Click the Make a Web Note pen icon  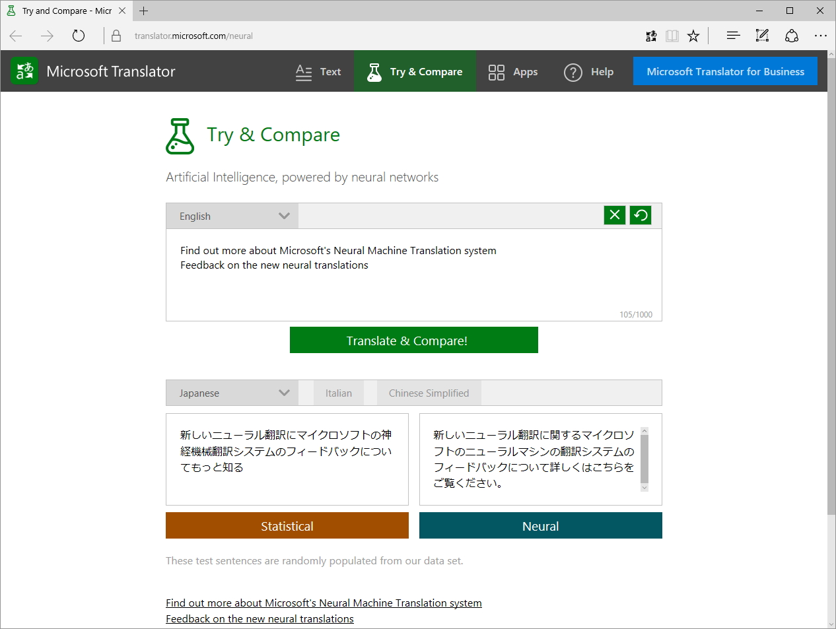(762, 36)
